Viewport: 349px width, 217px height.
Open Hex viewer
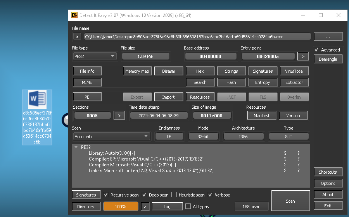pyautogui.click(x=200, y=71)
